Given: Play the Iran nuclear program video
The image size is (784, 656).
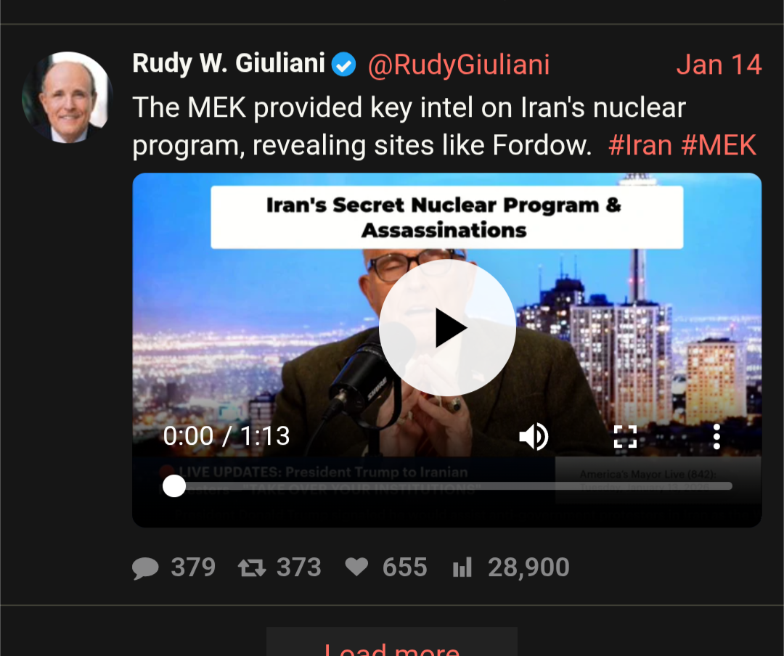Looking at the screenshot, I should tap(447, 328).
